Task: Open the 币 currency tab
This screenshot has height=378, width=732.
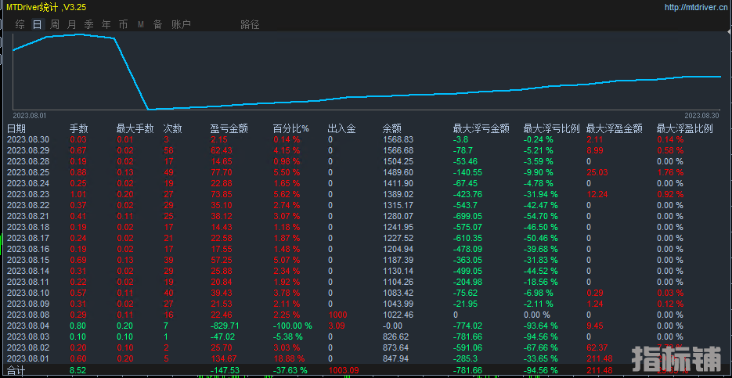Action: tap(124, 24)
